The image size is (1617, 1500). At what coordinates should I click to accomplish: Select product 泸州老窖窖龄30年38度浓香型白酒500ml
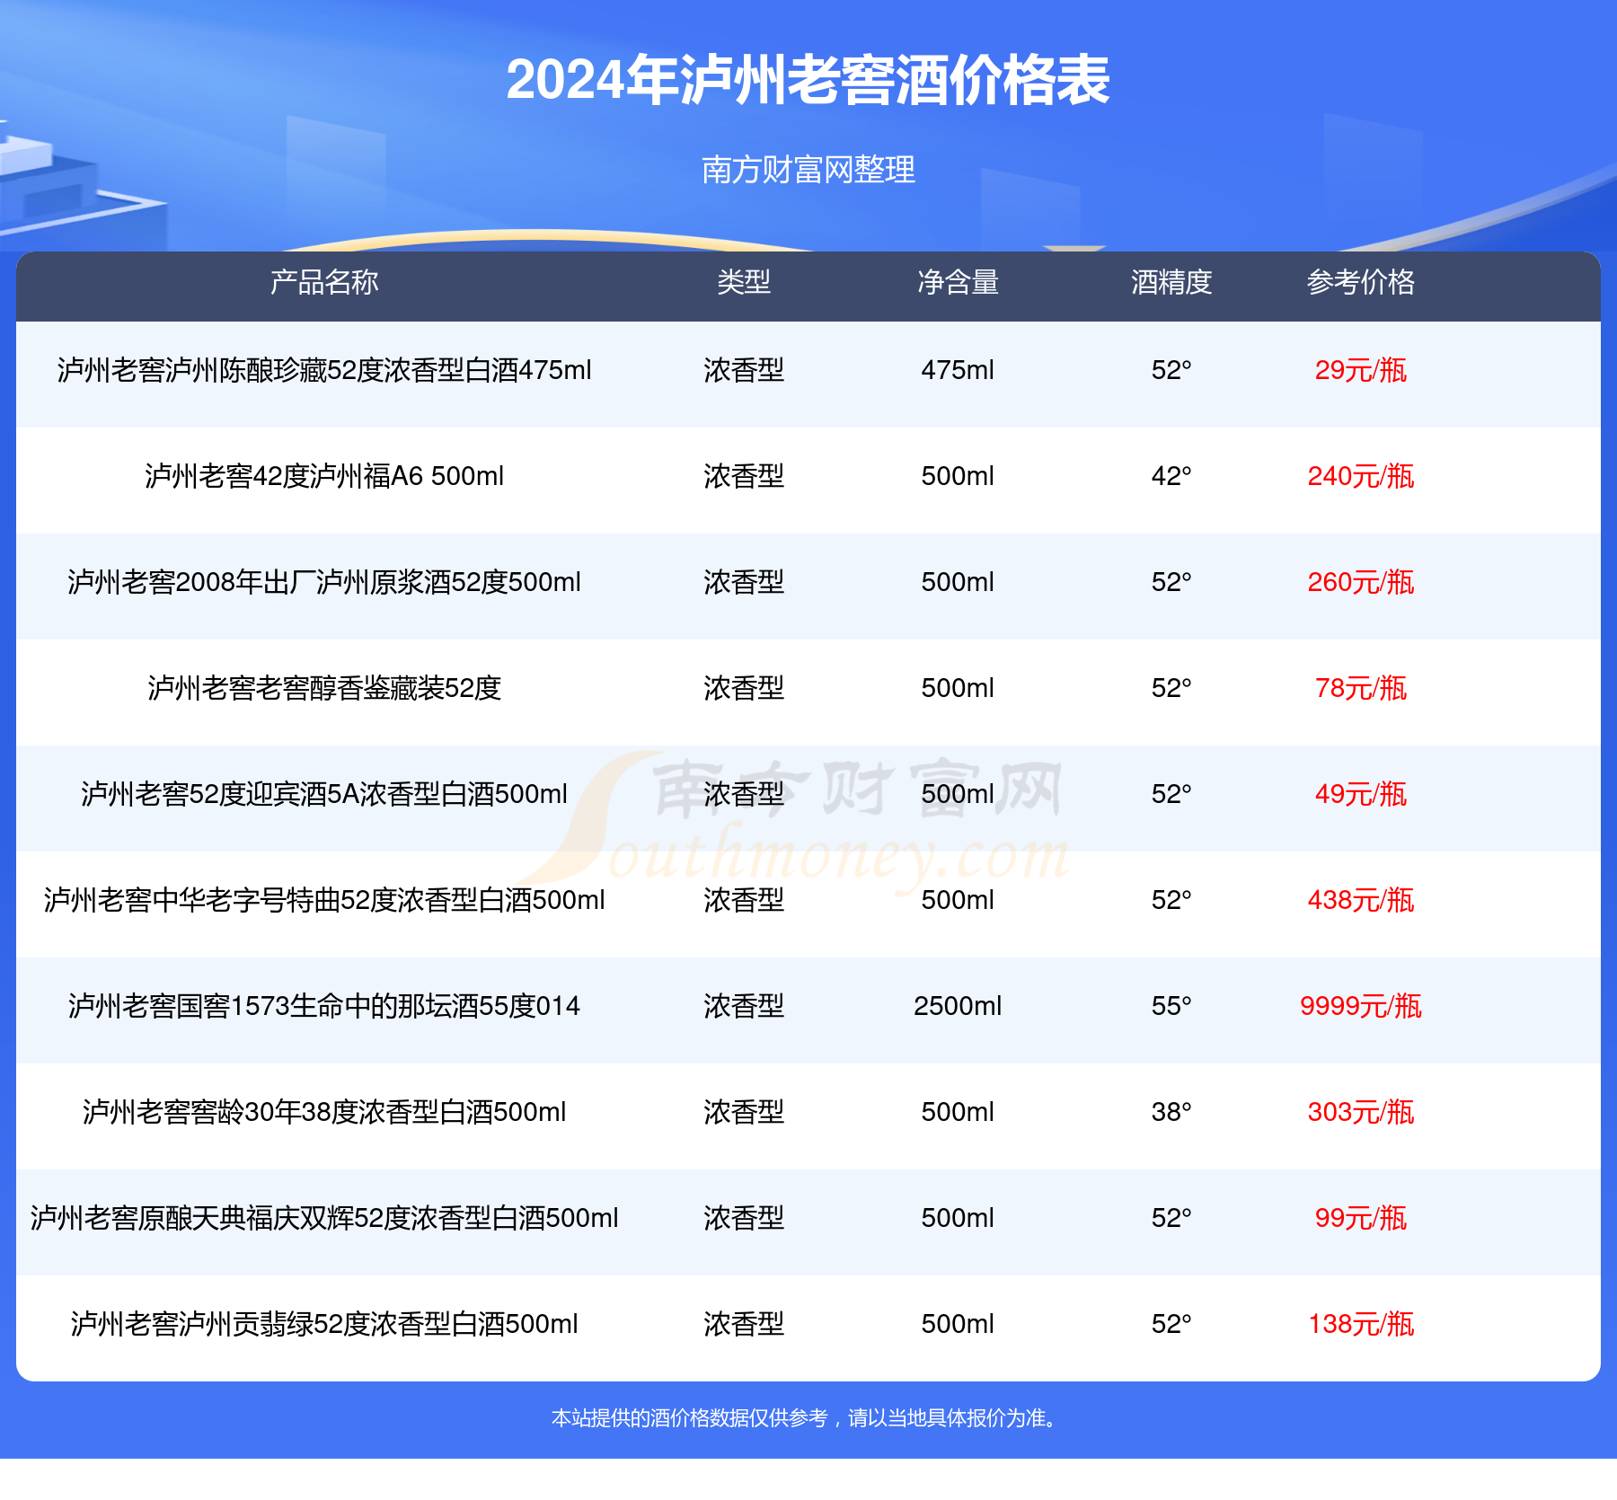click(x=324, y=1112)
